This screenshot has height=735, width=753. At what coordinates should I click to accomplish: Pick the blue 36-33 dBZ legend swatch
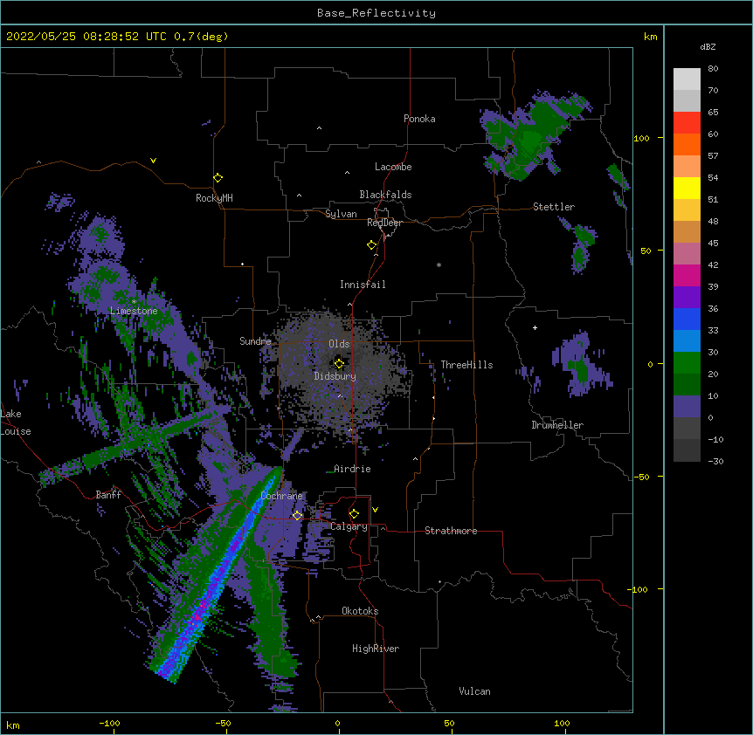pyautogui.click(x=687, y=319)
